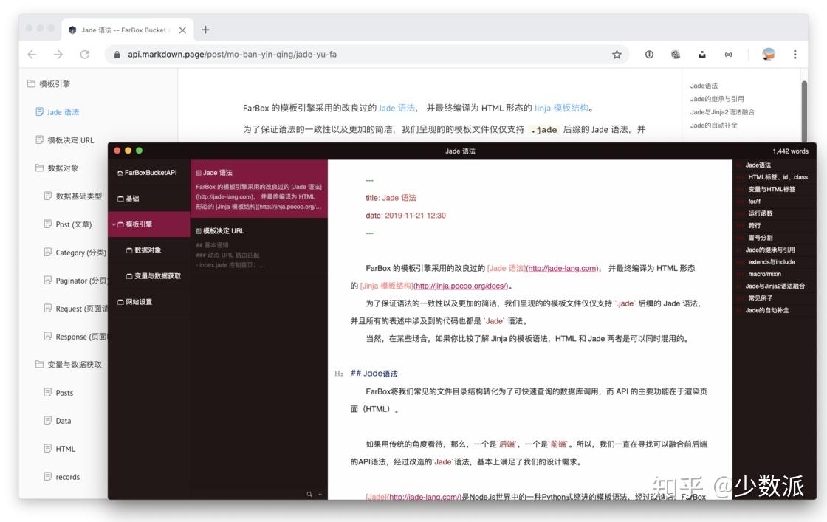Collapse the 模板引擎 folder chevron
Image resolution: width=827 pixels, height=522 pixels.
114,224
